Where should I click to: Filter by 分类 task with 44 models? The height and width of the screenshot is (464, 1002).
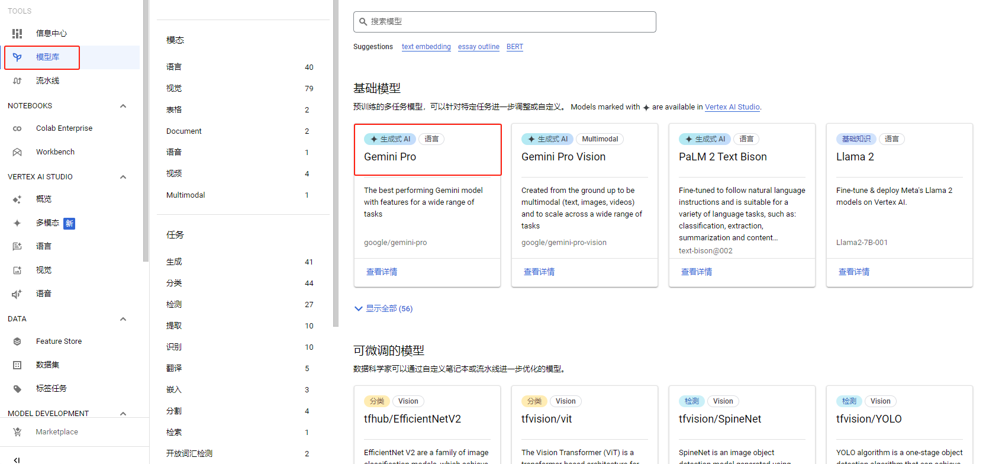click(x=240, y=283)
